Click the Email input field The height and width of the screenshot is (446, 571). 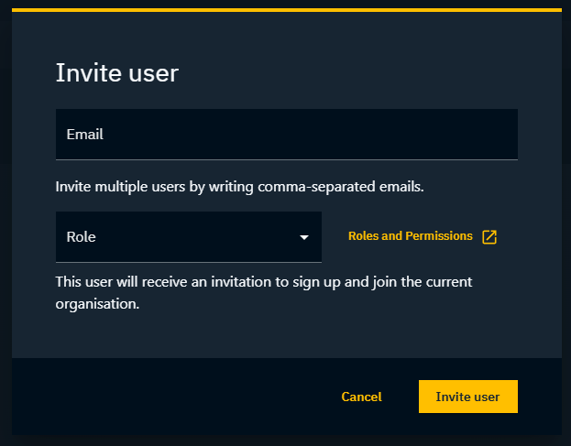[286, 134]
